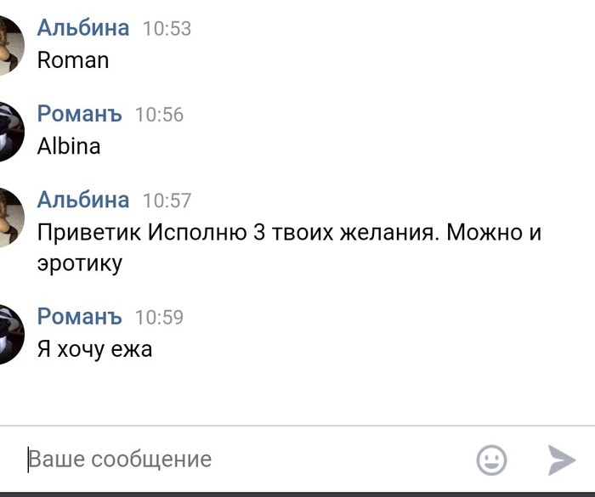595x497 pixels.
Task: Select the 10:57 timestamp
Action: (x=167, y=201)
